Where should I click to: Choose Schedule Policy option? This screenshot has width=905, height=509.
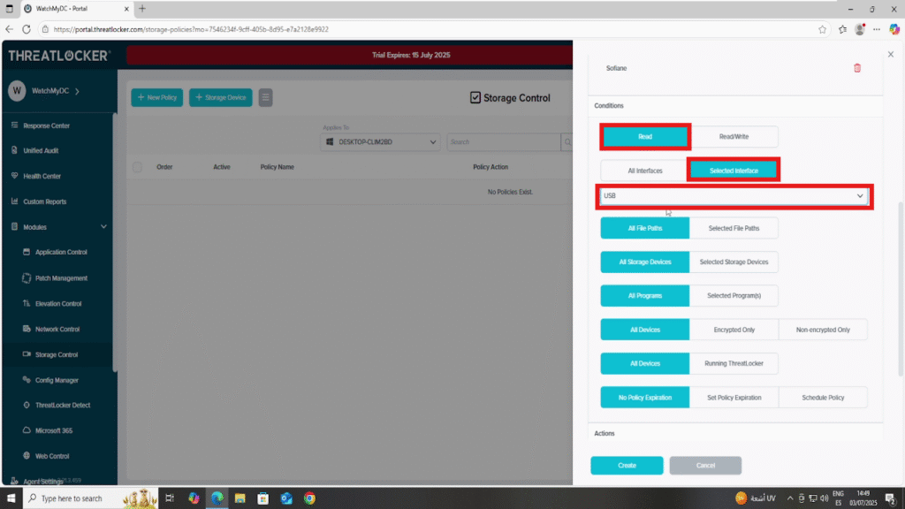click(823, 398)
